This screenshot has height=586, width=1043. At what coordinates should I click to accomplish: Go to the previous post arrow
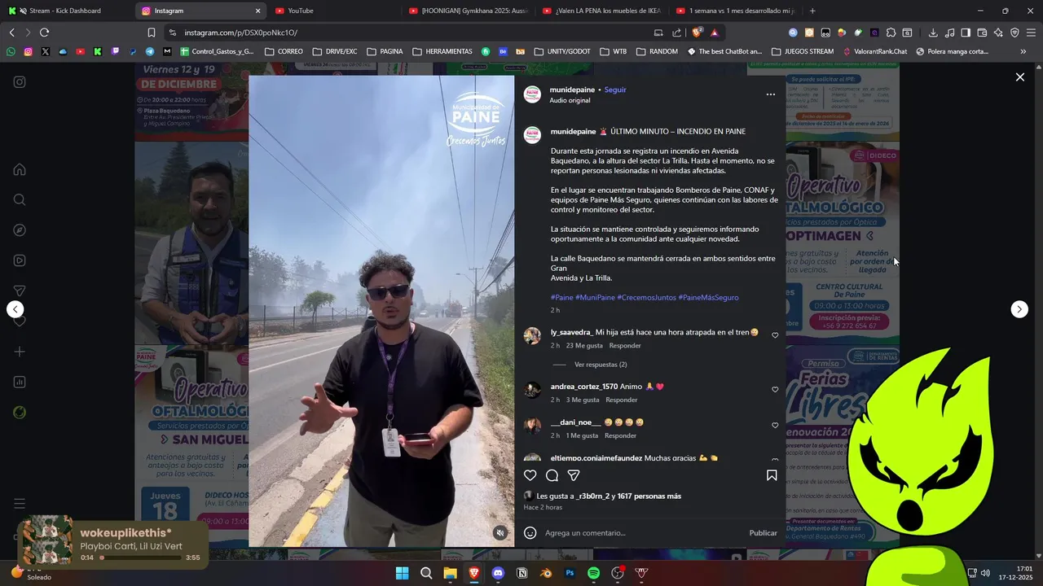click(x=15, y=309)
